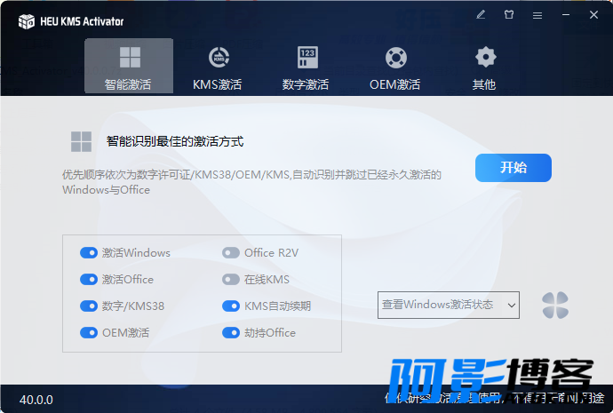
Task: Close the HEU KMS Activator window
Action: 593,15
